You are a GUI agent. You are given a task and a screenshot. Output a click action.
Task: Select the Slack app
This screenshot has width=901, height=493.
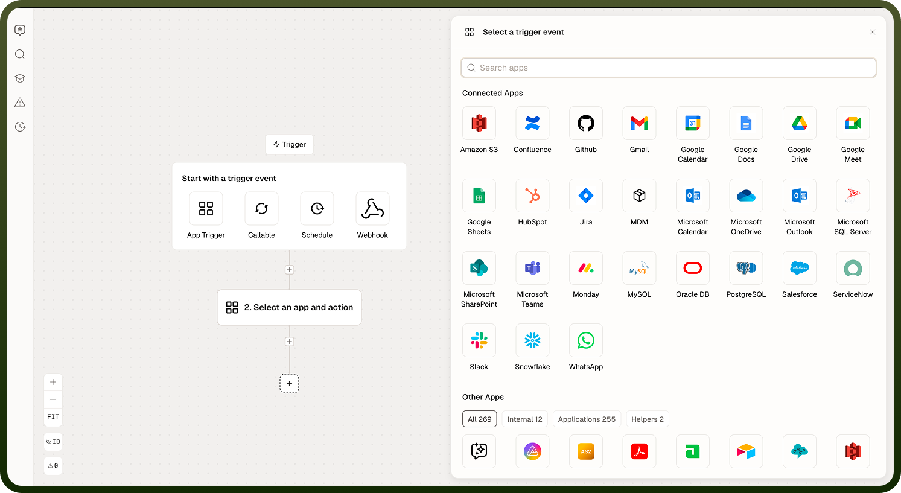click(x=479, y=340)
